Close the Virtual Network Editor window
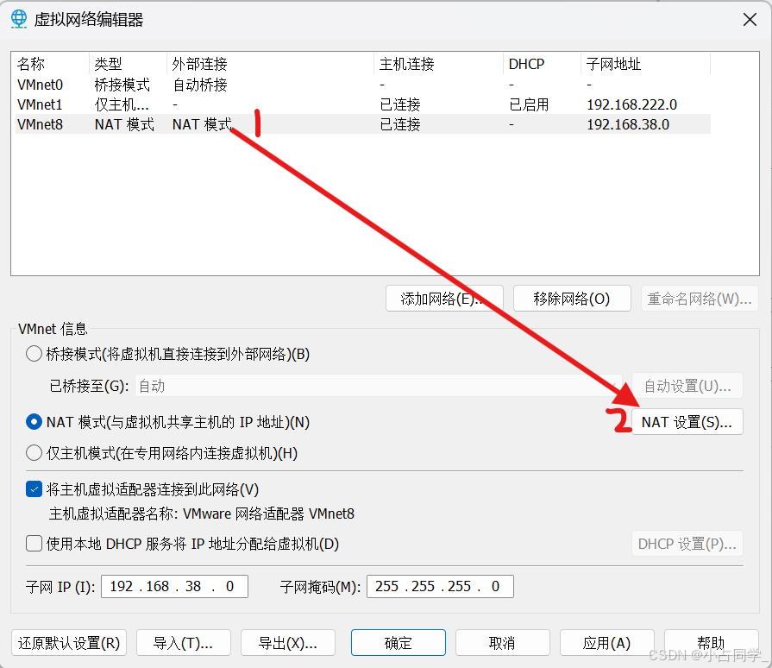The image size is (772, 668). click(x=750, y=20)
